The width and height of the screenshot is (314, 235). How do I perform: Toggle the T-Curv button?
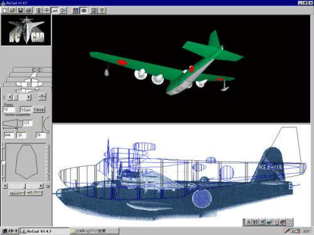tap(26, 110)
